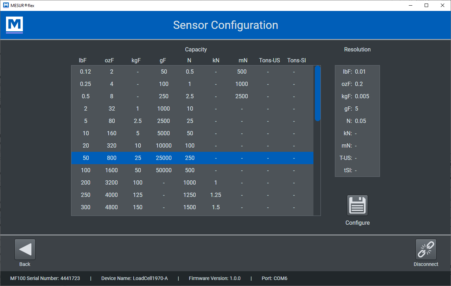Select the 5 lbF capacity row
Viewport: 451px width, 286px height.
192,121
